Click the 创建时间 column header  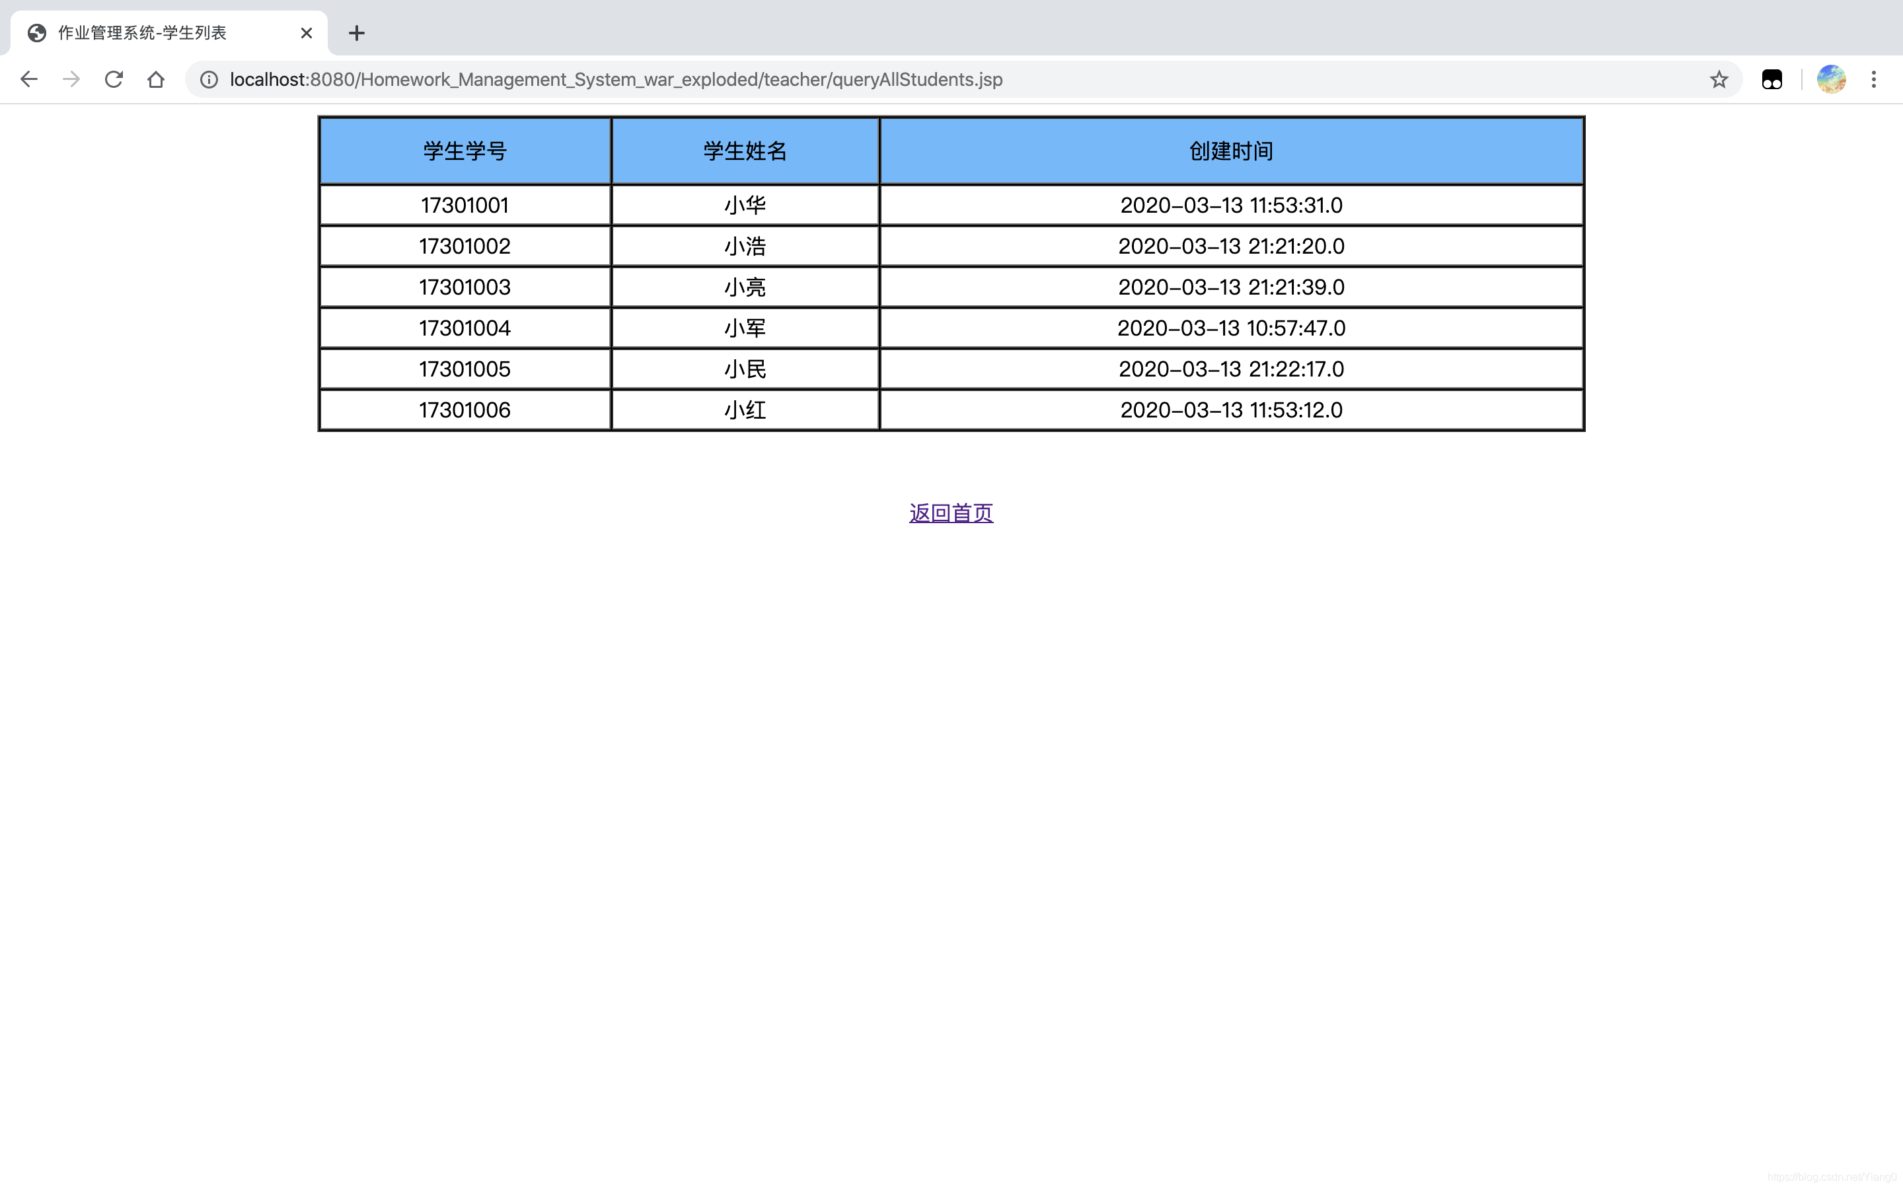pos(1230,151)
